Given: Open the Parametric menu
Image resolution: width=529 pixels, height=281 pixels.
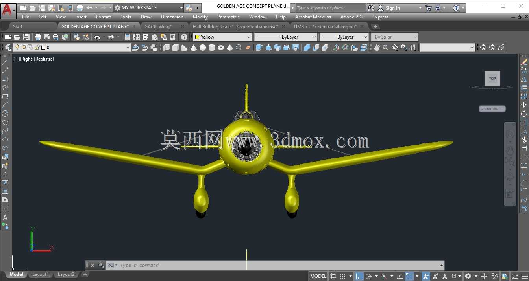Looking at the screenshot, I should click(x=228, y=17).
